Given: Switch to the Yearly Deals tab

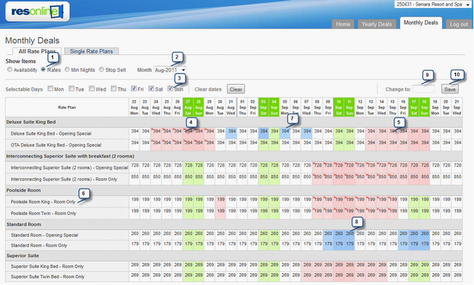Looking at the screenshot, I should click(376, 24).
